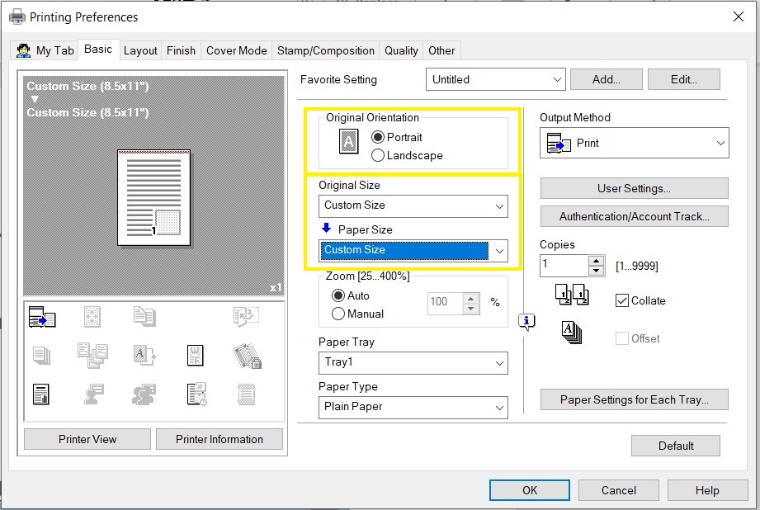Viewport: 760px width, 510px height.
Task: Switch to the Finish tab
Action: 181,50
